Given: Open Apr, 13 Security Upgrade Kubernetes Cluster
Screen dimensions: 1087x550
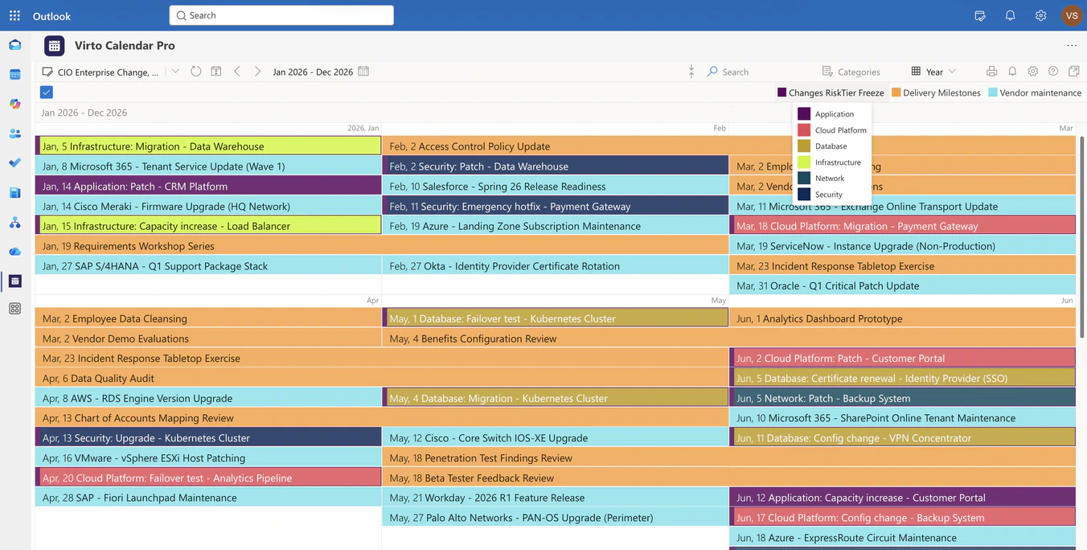Looking at the screenshot, I should point(208,438).
